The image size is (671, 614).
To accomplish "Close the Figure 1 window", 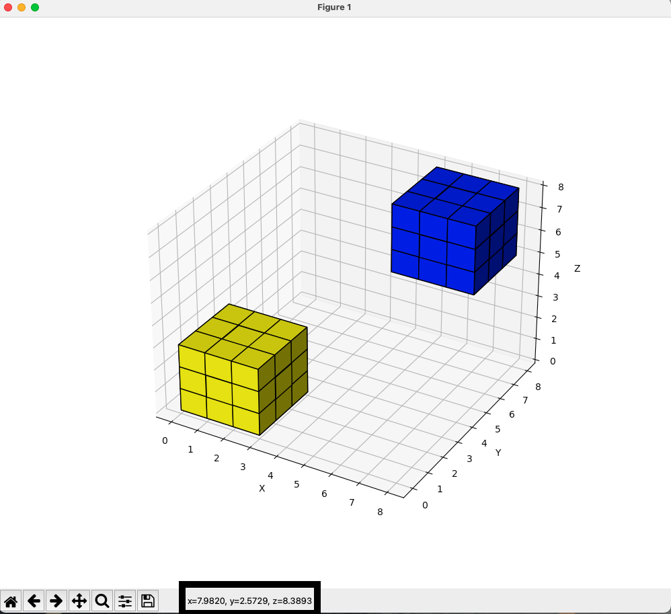I will point(7,7).
